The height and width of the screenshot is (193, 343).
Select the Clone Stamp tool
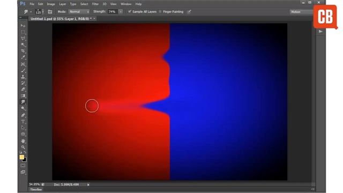(23, 77)
